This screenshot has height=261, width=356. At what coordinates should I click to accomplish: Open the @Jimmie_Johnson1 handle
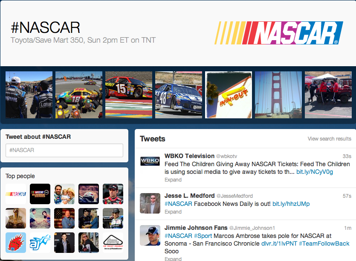point(252,228)
